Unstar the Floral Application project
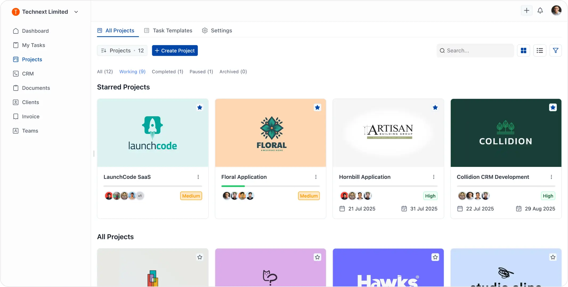 [x=317, y=107]
